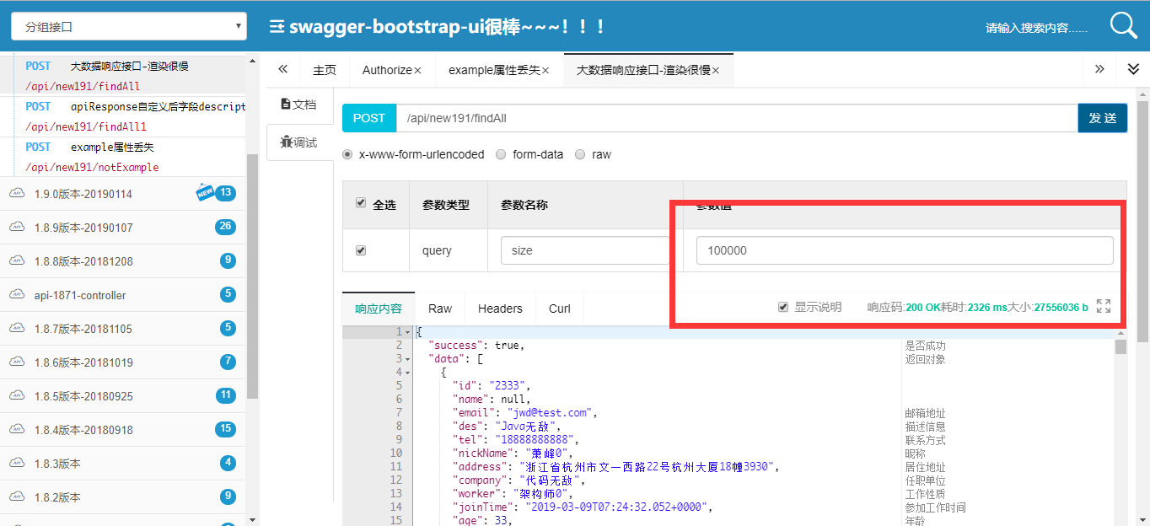Open the 分组接口 group dropdown
1150x526 pixels.
click(129, 26)
